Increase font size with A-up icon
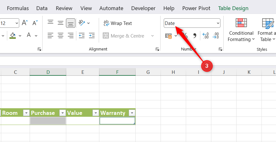Viewport: 276px width, 142px height. pyautogui.click(x=25, y=23)
